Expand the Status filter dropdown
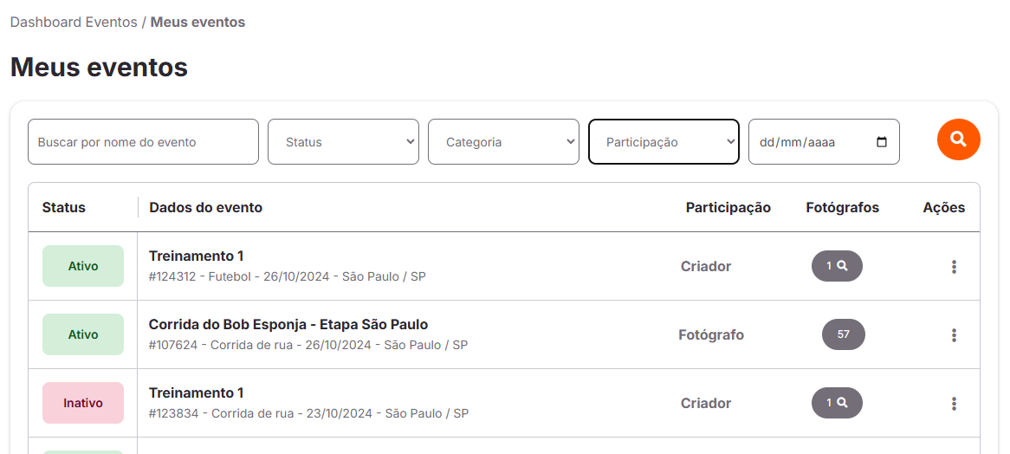 [343, 142]
